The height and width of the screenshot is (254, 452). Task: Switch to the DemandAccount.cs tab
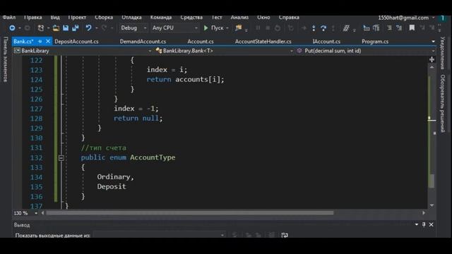click(x=143, y=42)
